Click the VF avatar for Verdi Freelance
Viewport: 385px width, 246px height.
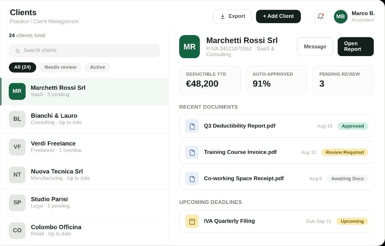tap(17, 147)
